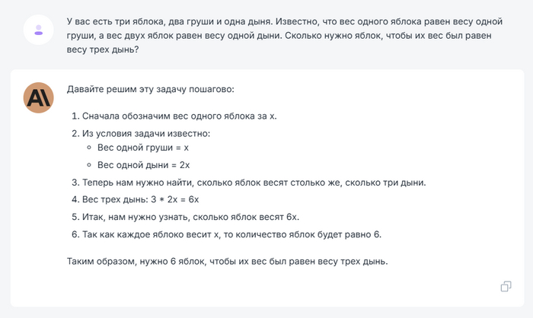The height and width of the screenshot is (318, 533).
Task: Click the Anthropic assistant avatar logo
Action: coord(38,98)
